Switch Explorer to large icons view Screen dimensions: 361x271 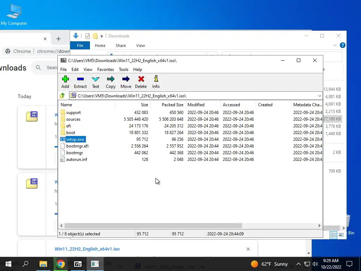coord(341,235)
